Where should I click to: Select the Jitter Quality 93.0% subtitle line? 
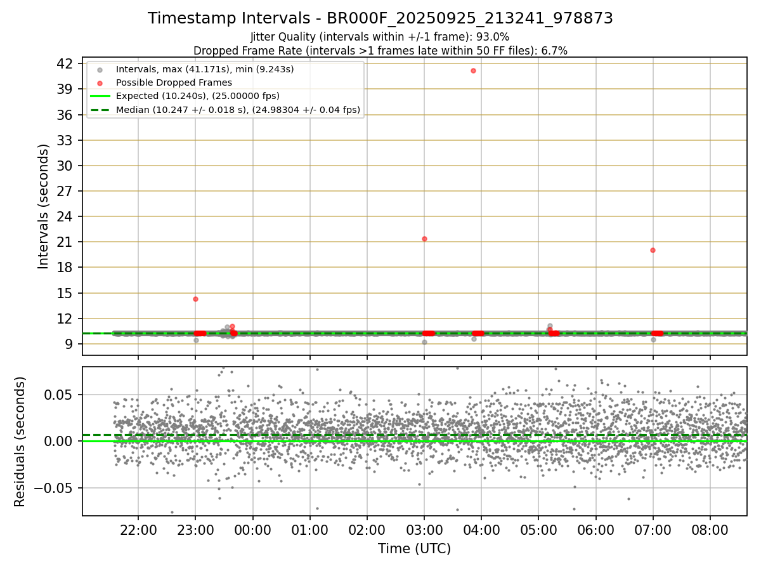click(380, 37)
